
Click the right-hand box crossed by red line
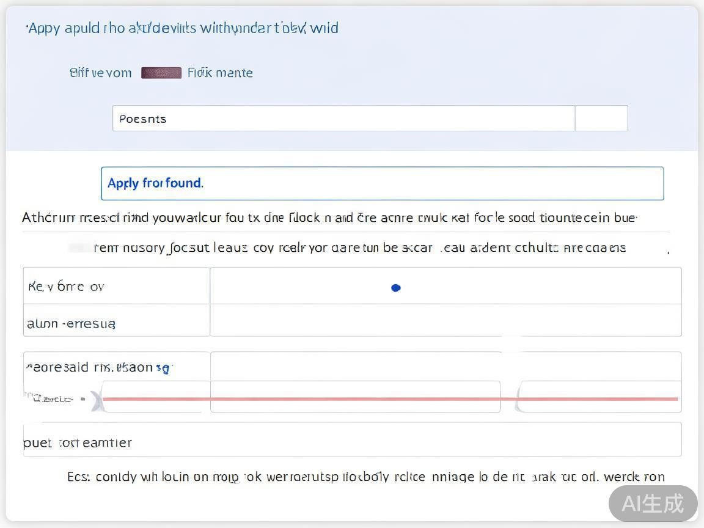(600, 396)
